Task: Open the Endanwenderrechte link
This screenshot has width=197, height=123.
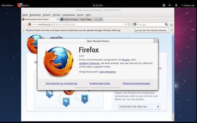Action: coord(100,83)
